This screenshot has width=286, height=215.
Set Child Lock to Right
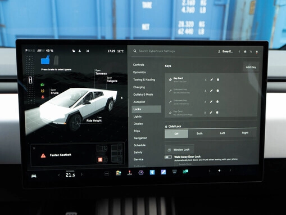coord(245,133)
